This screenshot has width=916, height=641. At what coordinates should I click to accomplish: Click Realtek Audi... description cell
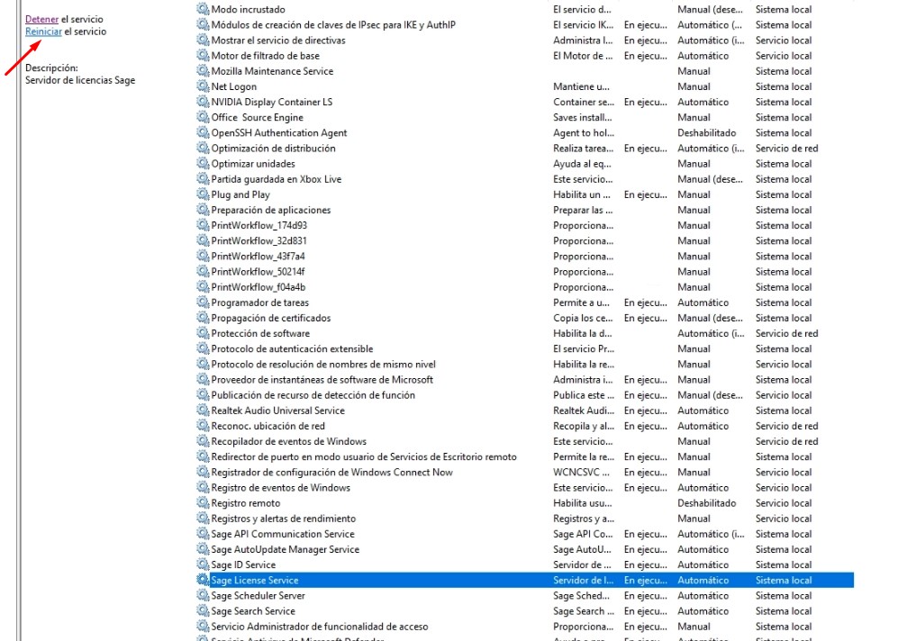coord(583,411)
